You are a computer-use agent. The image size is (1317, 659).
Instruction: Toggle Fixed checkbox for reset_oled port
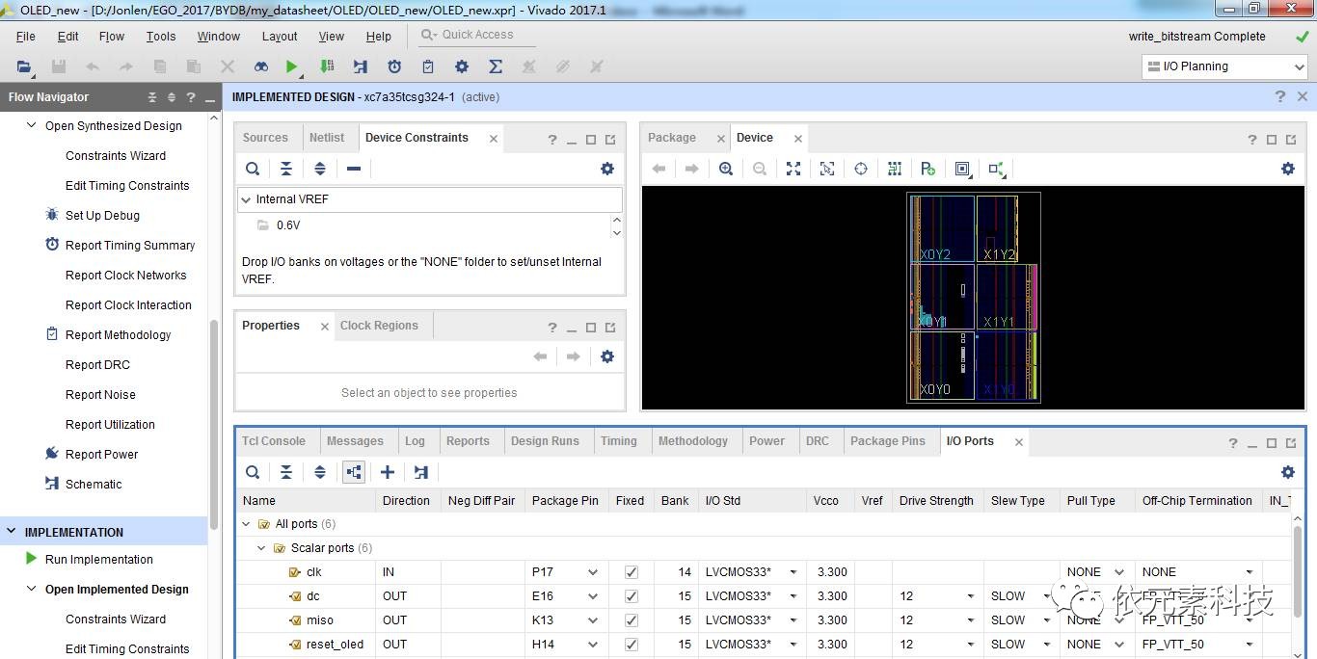point(631,645)
